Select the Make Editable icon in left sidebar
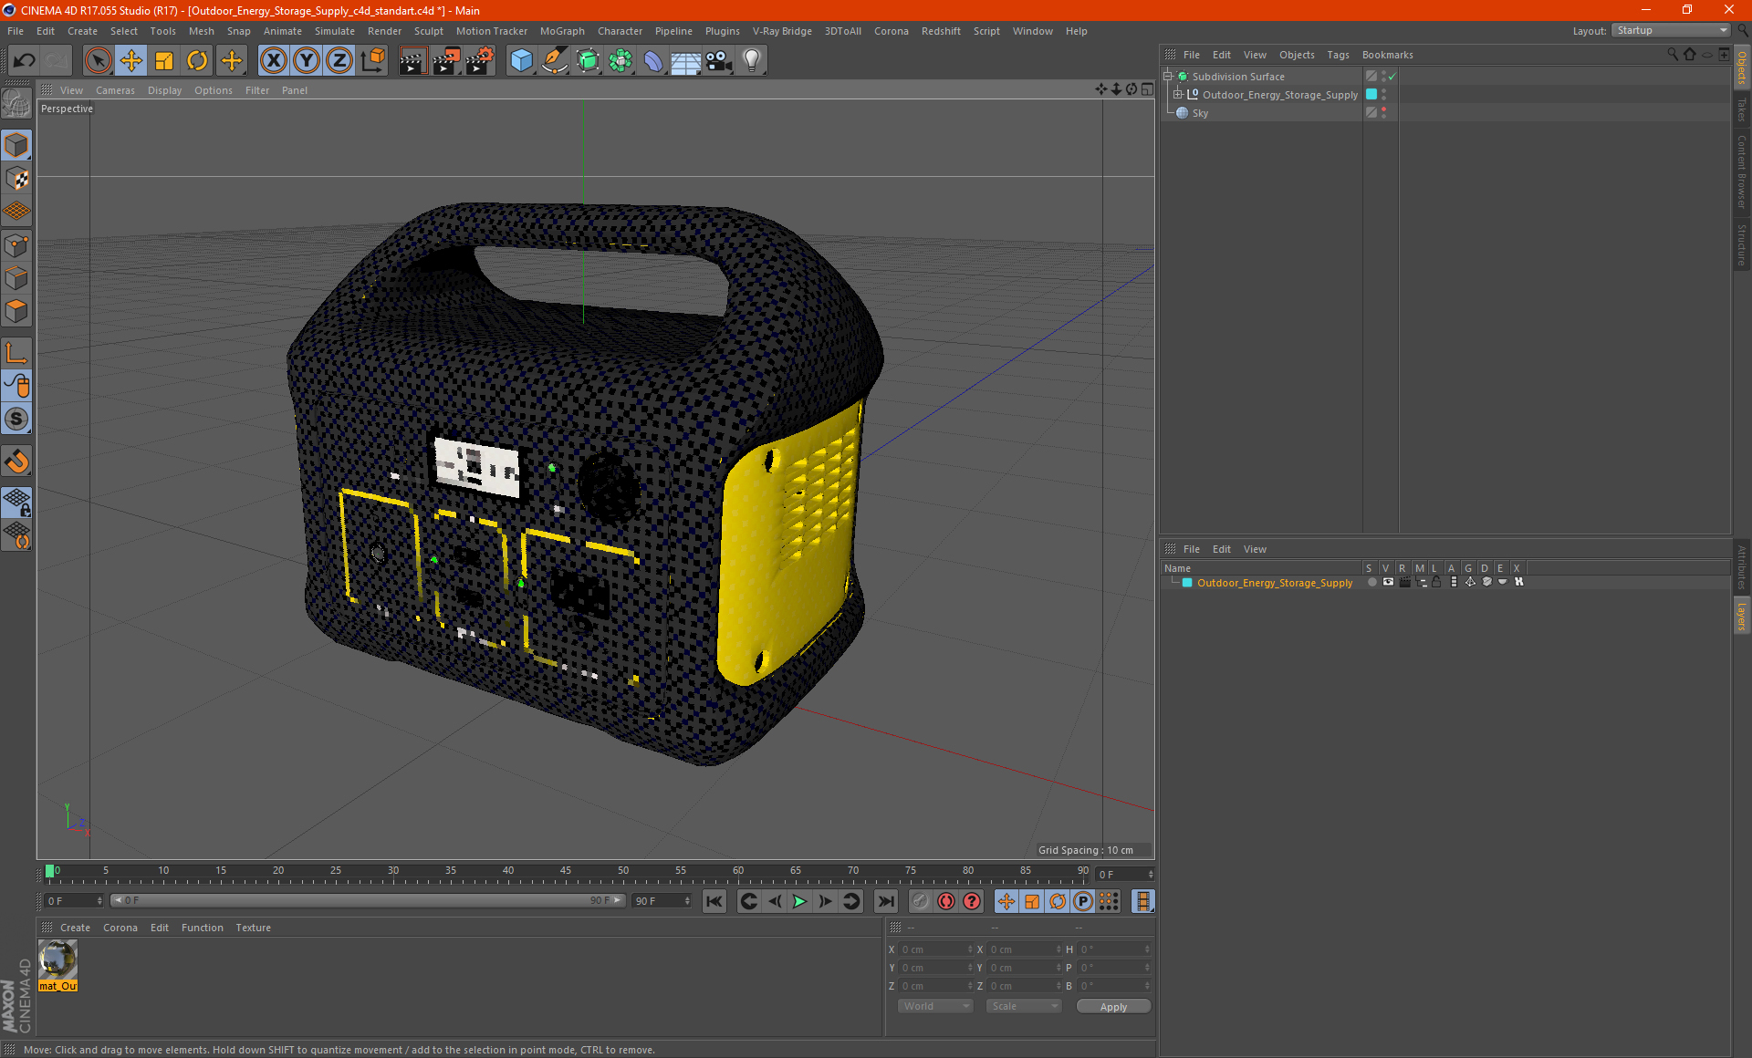The image size is (1752, 1058). coord(16,105)
